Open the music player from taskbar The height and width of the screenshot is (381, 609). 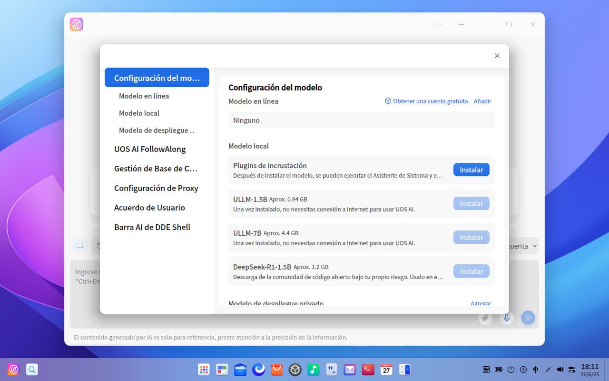click(x=313, y=370)
